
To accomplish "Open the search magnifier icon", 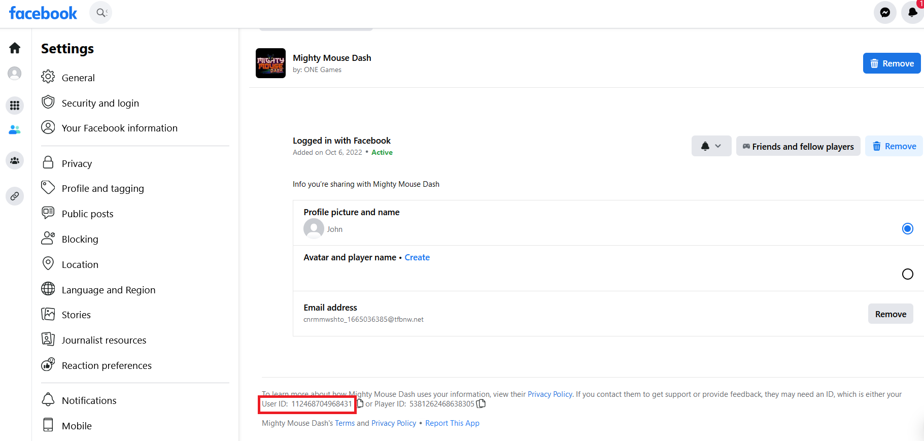I will [100, 13].
